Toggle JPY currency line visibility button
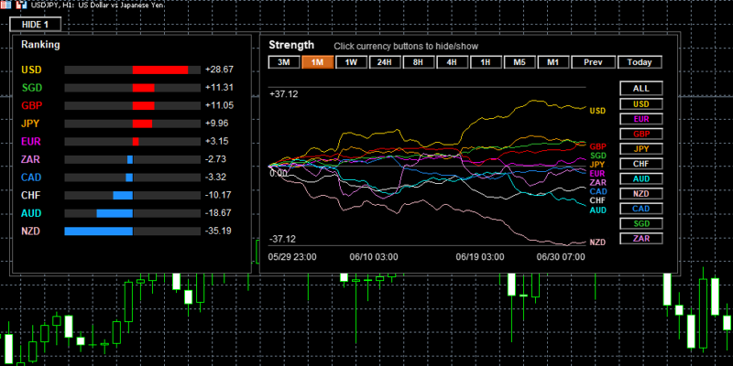 coord(640,149)
